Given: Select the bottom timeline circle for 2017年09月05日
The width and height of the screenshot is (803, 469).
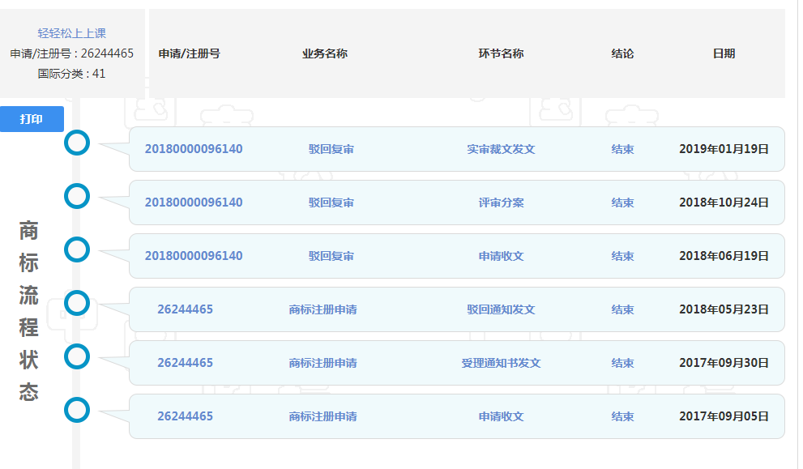Looking at the screenshot, I should (x=77, y=410).
